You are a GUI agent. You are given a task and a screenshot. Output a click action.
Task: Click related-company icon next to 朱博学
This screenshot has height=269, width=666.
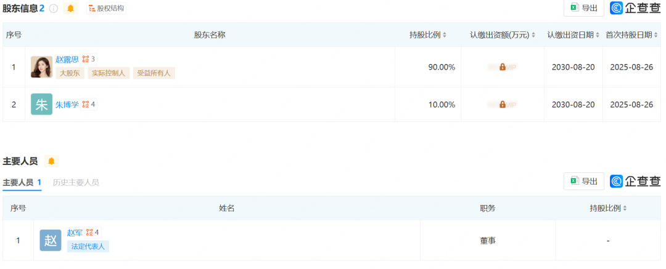point(89,105)
